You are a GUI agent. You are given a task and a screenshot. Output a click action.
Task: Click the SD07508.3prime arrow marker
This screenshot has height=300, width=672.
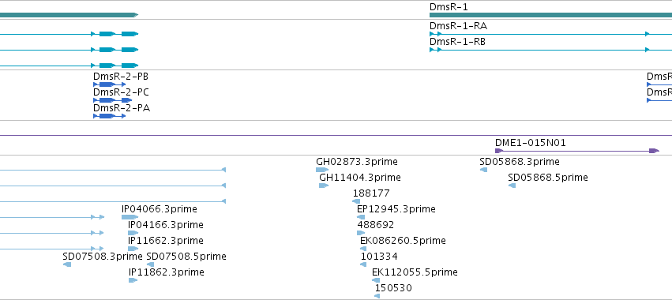[x=67, y=264]
